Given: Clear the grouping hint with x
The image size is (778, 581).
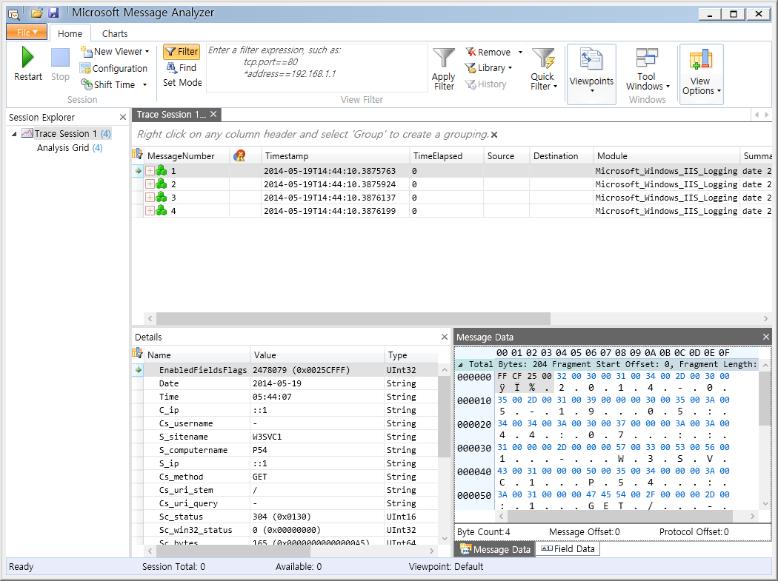Looking at the screenshot, I should pyautogui.click(x=494, y=135).
